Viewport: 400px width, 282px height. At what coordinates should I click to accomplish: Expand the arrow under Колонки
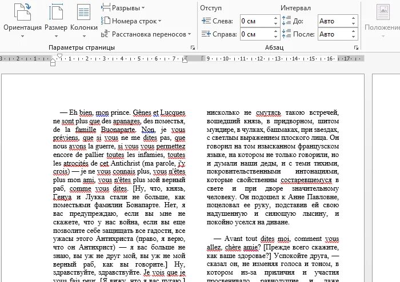pos(84,36)
